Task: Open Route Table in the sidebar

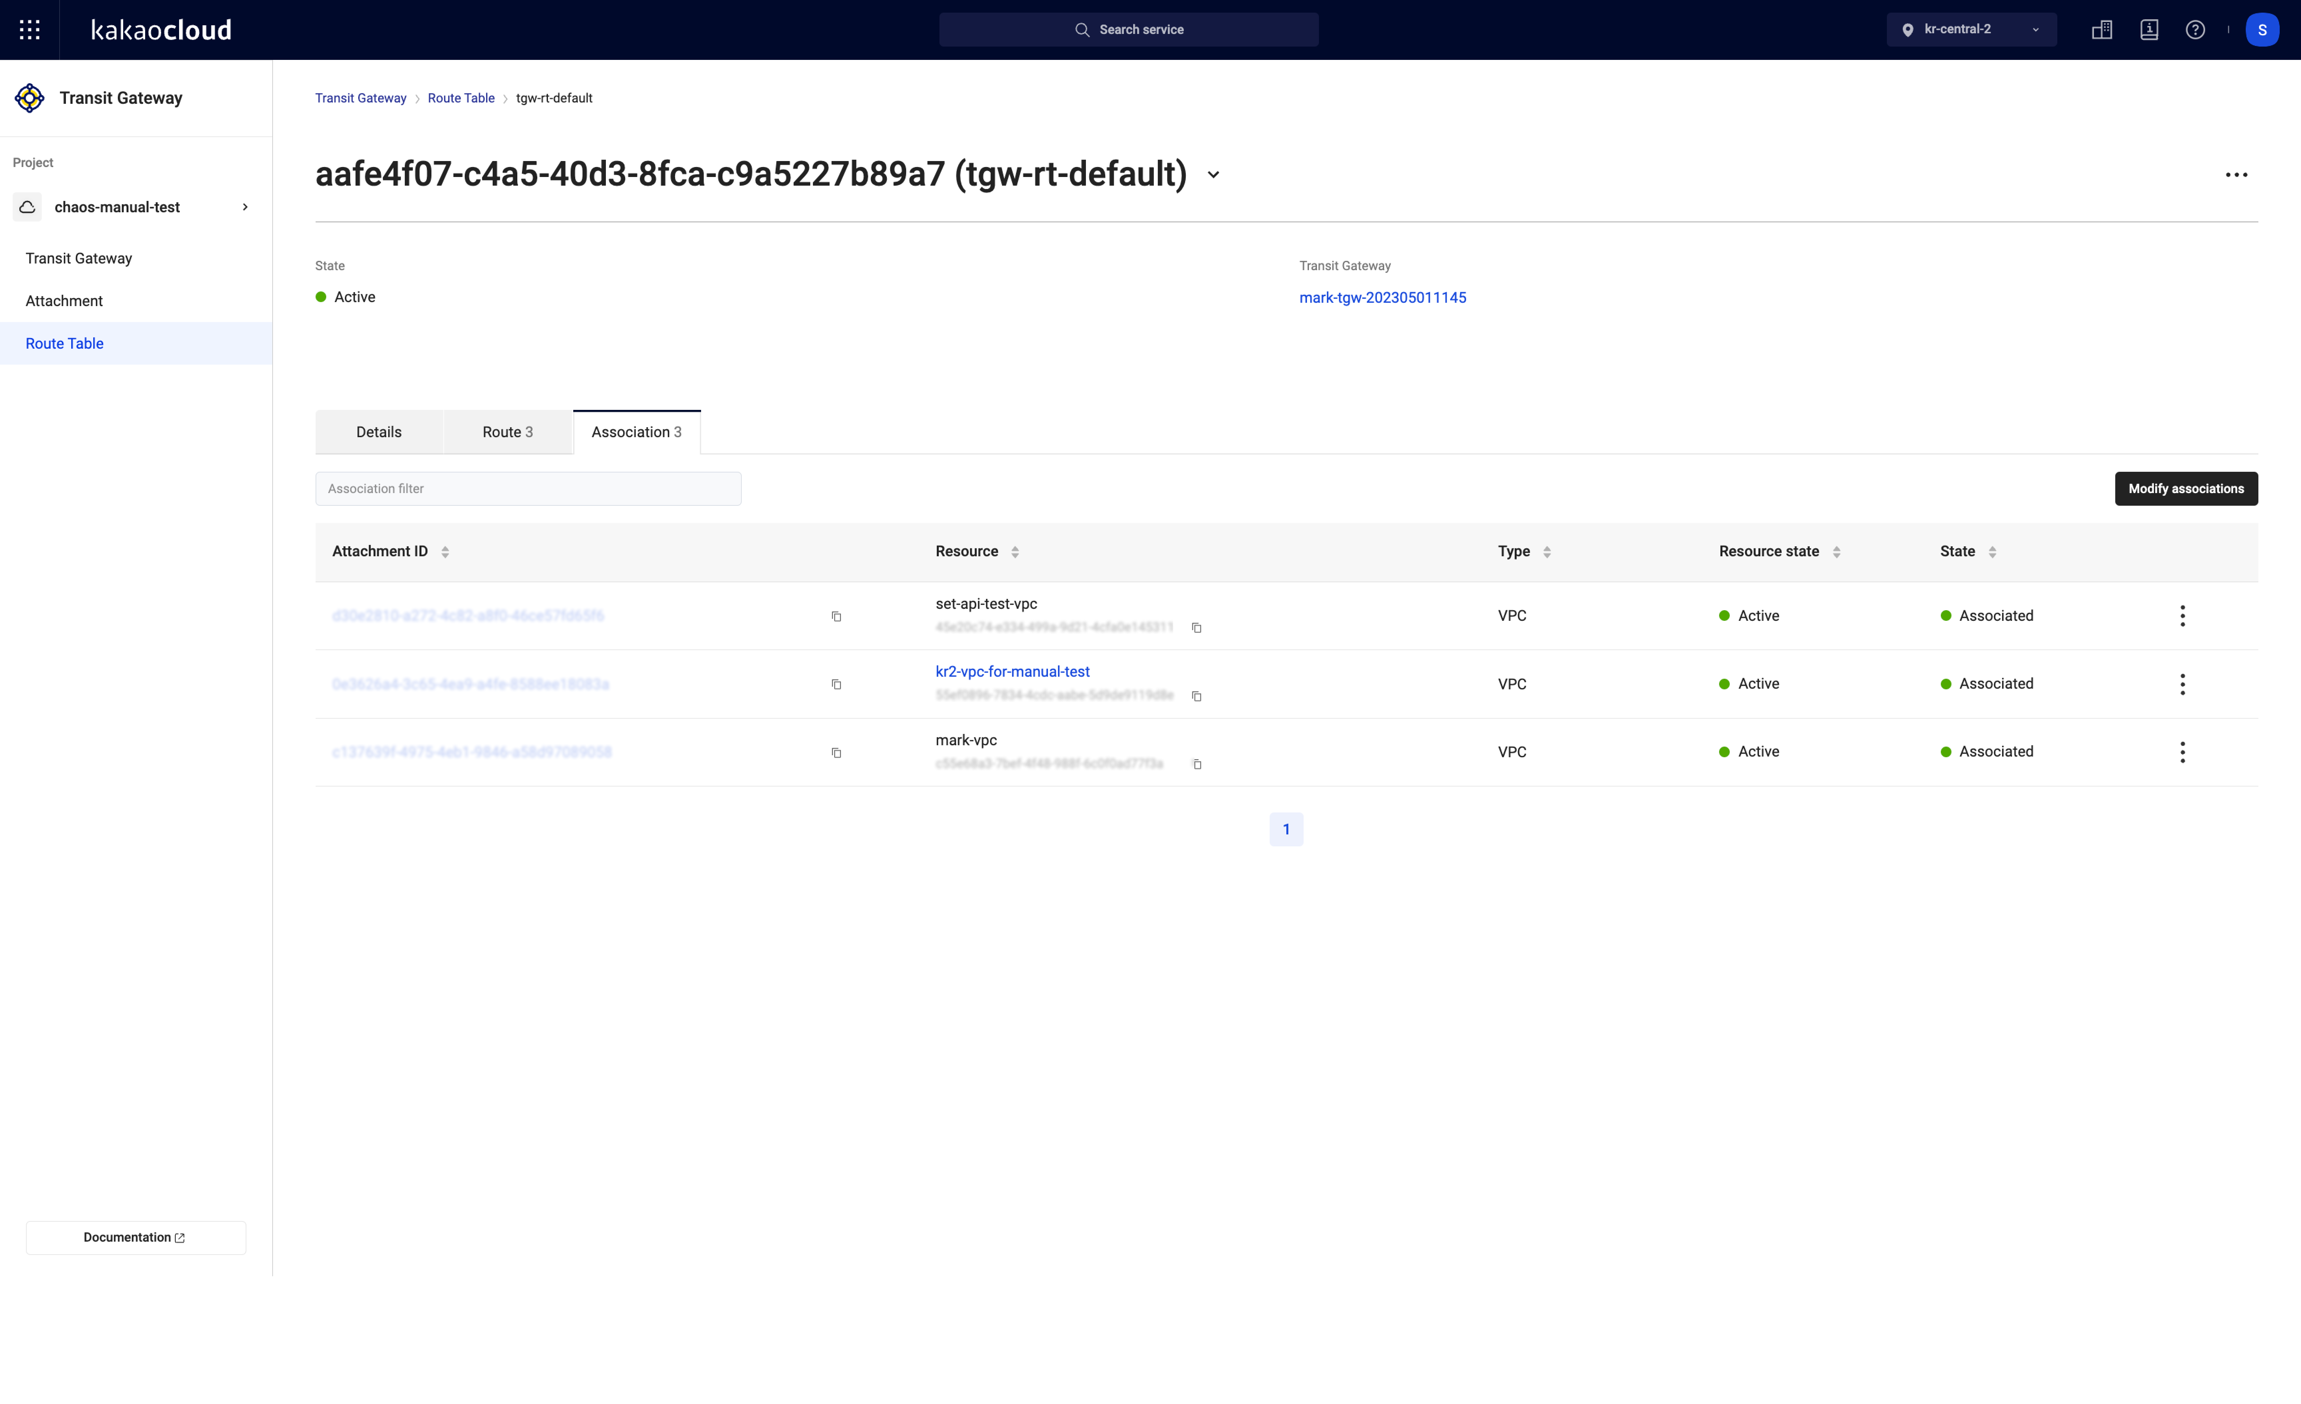Action: (x=65, y=344)
